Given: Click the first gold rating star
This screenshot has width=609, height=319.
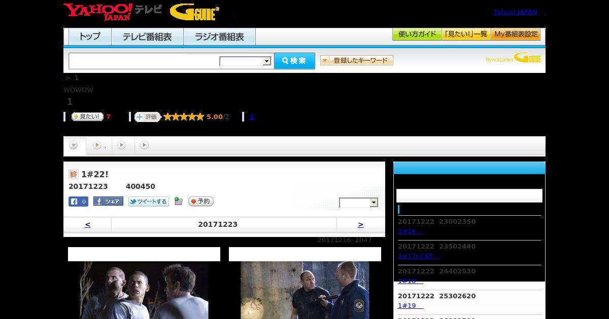Looking at the screenshot, I should (x=167, y=117).
